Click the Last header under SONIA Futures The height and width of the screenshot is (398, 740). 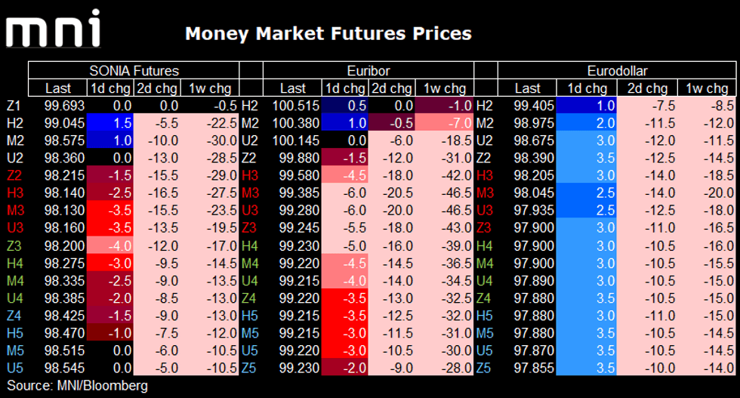[x=58, y=88]
